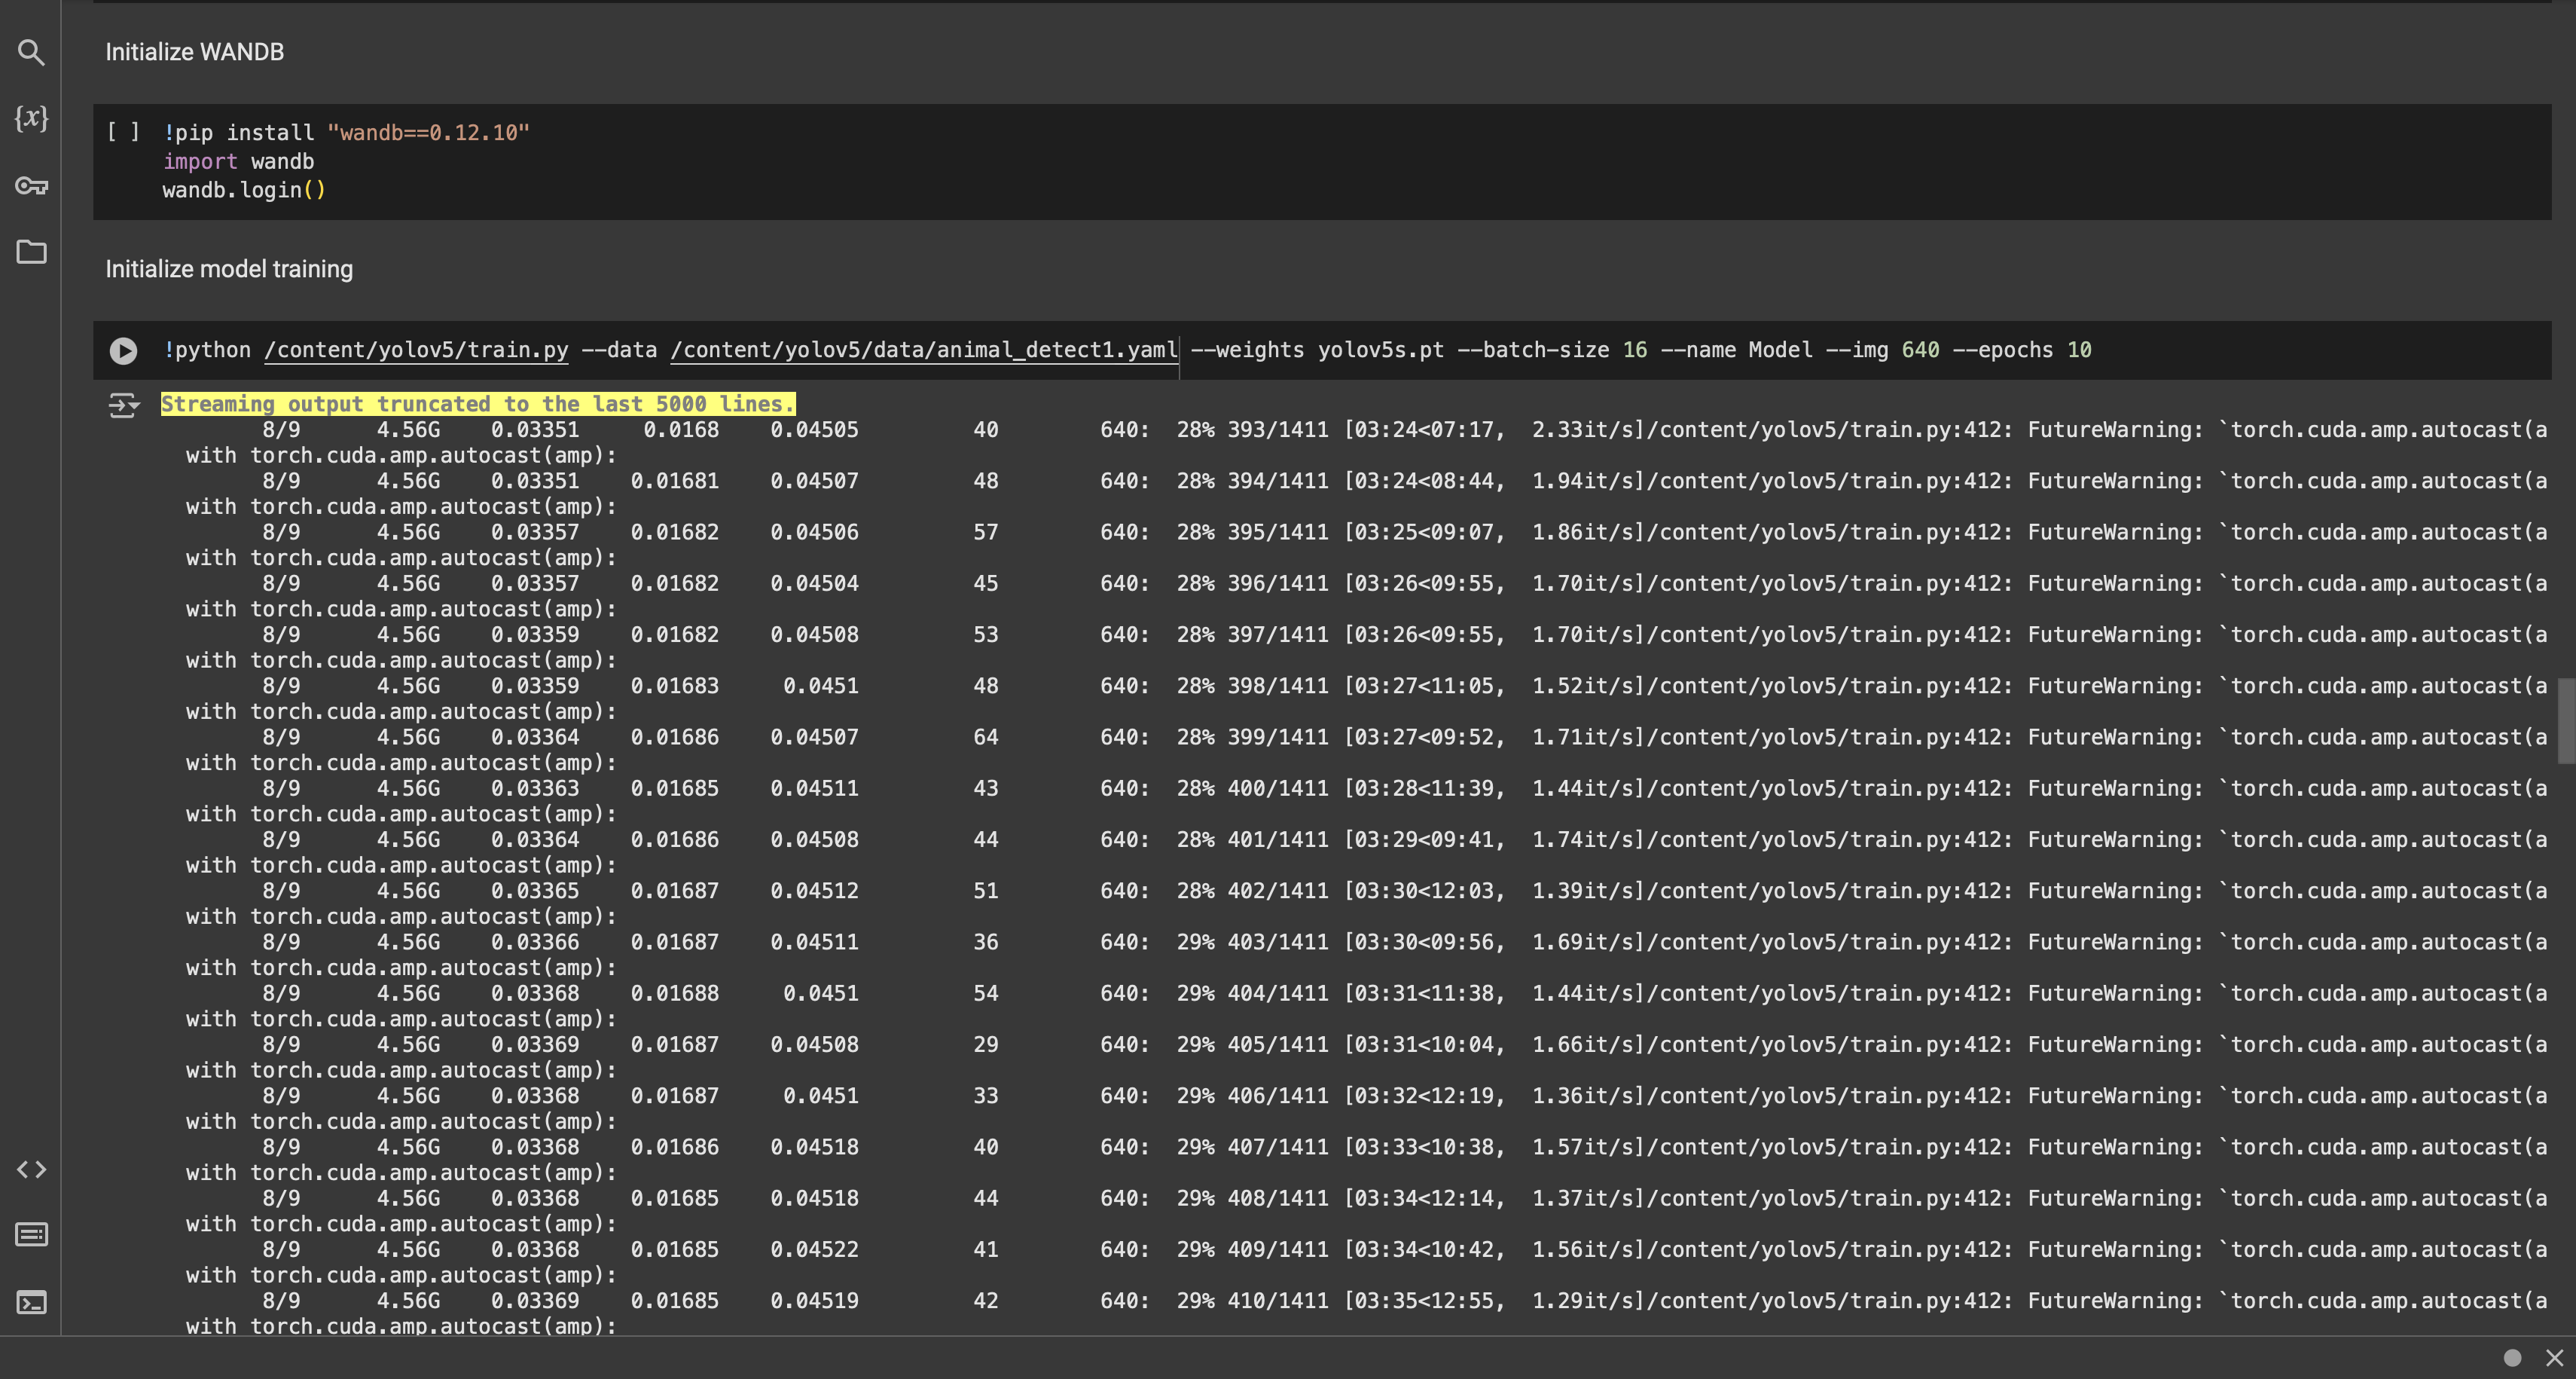
Task: Open the Secrets key panel
Action: pyautogui.click(x=31, y=185)
